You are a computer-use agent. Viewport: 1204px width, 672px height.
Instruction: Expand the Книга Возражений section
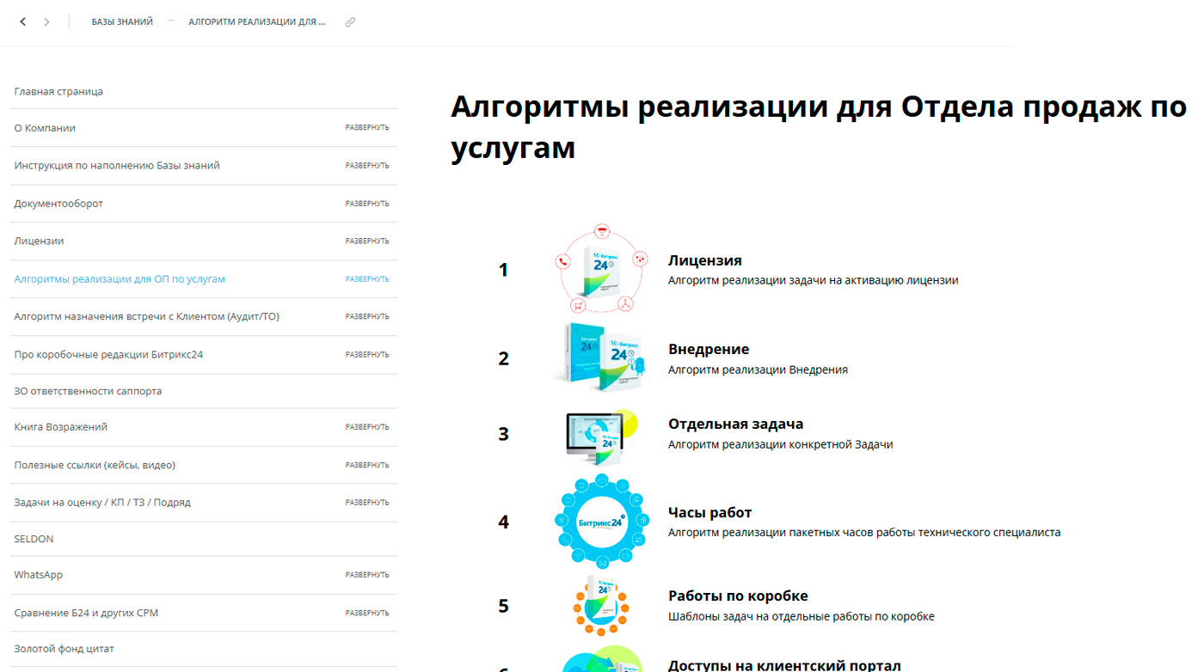click(x=367, y=427)
